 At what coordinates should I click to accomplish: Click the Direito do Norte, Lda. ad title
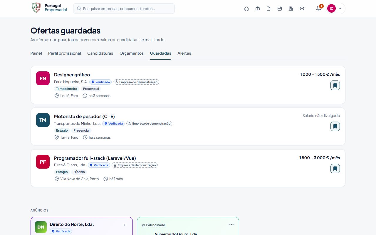point(72,224)
